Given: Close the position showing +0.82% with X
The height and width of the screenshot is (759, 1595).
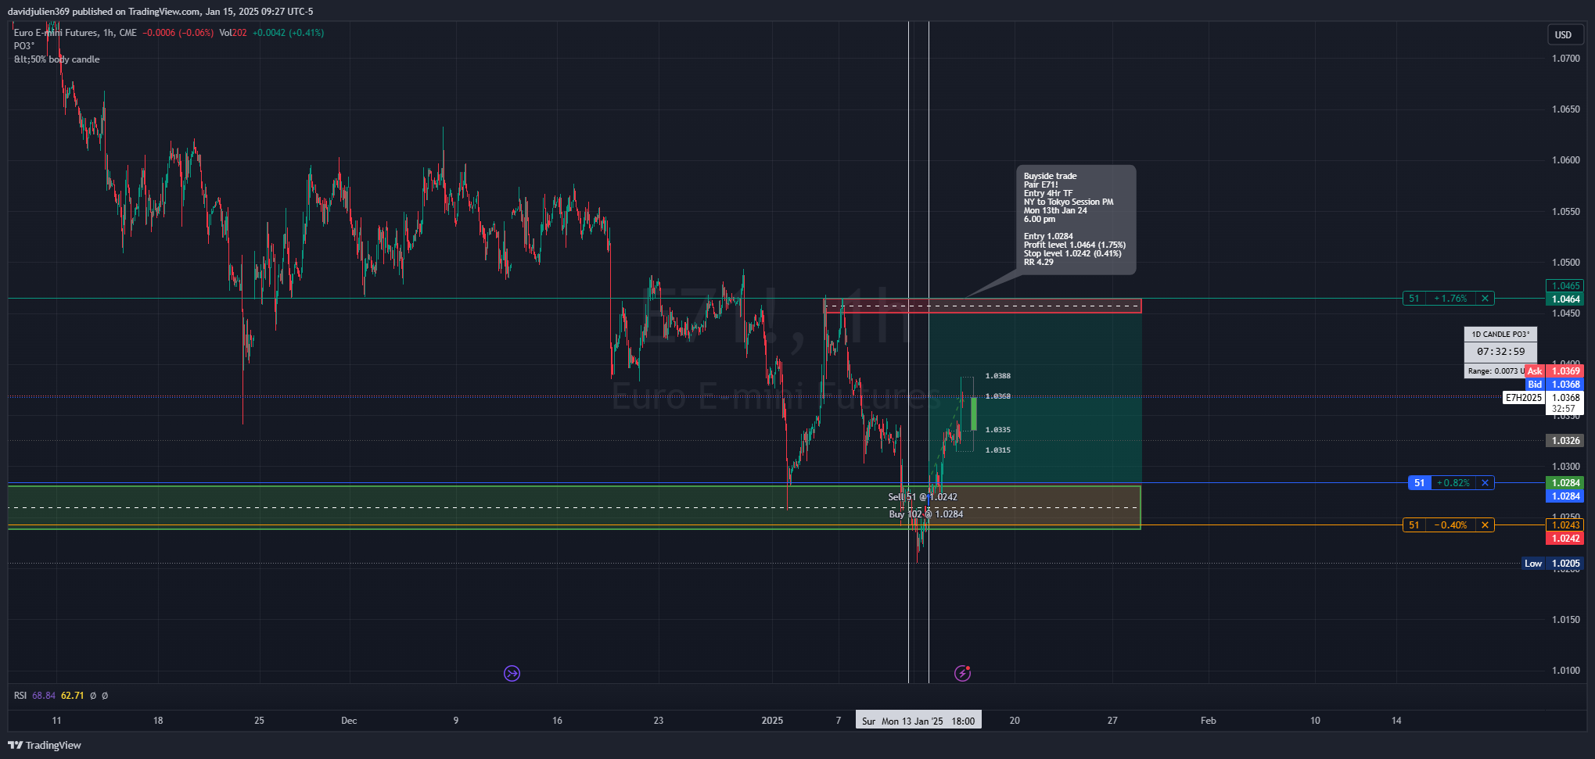Looking at the screenshot, I should pyautogui.click(x=1485, y=483).
